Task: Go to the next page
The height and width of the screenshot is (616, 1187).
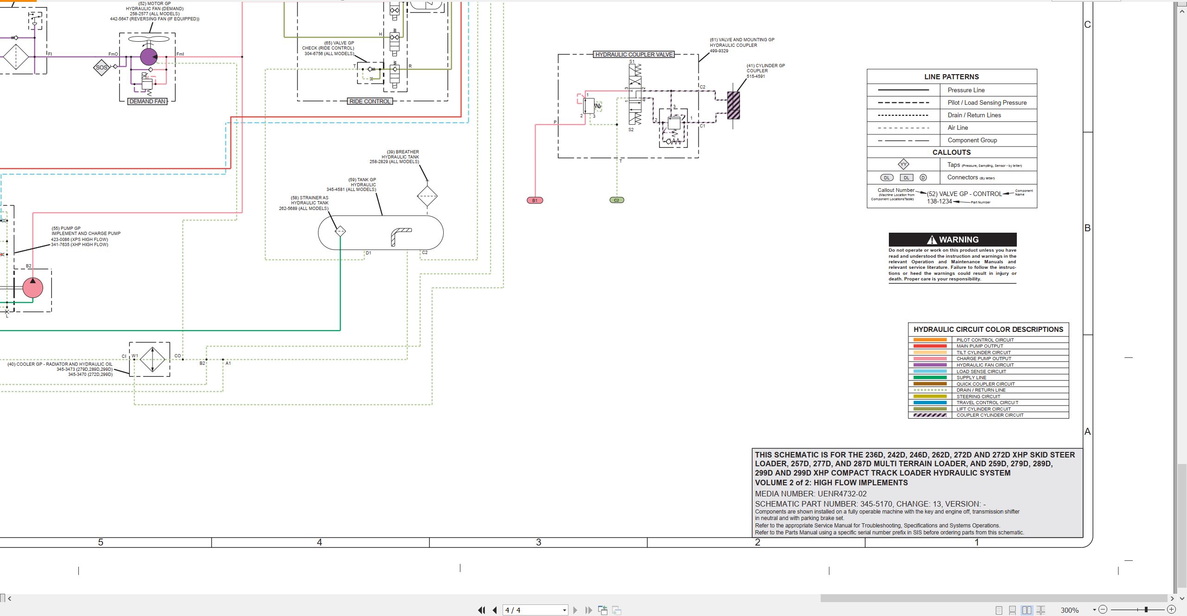Action: (x=575, y=610)
